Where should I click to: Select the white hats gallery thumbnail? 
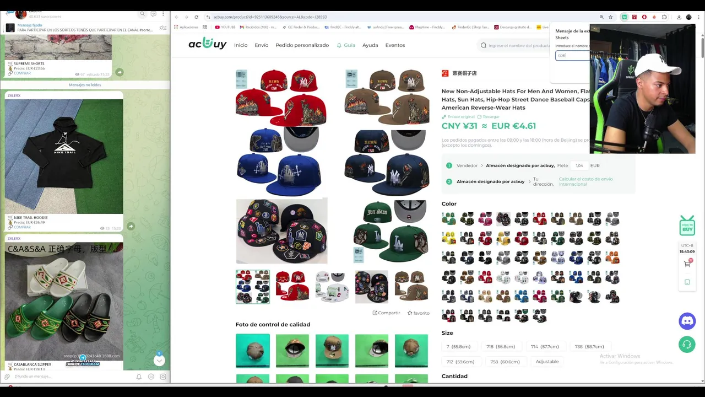tap(332, 287)
